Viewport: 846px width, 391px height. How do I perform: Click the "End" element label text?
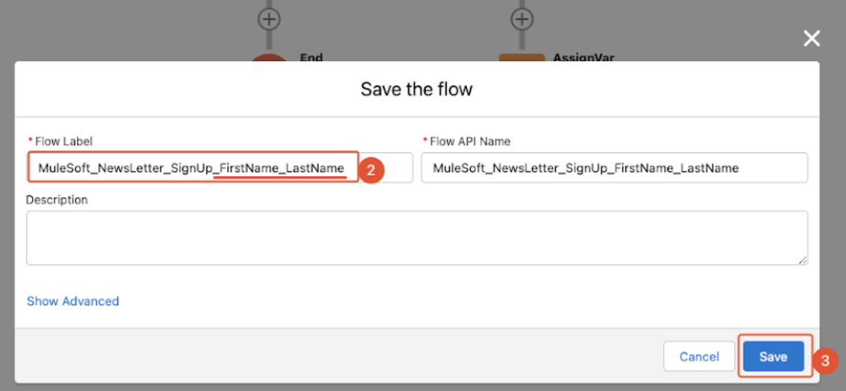point(311,57)
